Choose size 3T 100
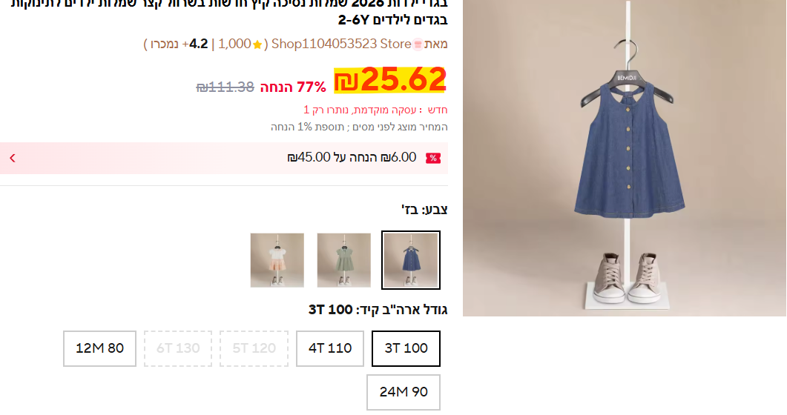Viewport: 787px width, 415px height. (x=406, y=348)
